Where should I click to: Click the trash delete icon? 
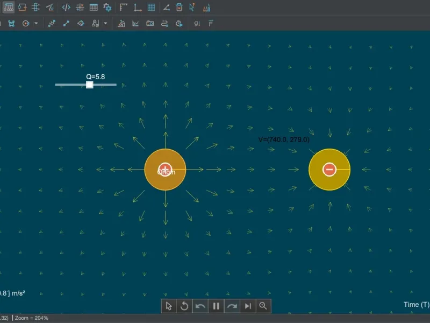tap(179, 8)
